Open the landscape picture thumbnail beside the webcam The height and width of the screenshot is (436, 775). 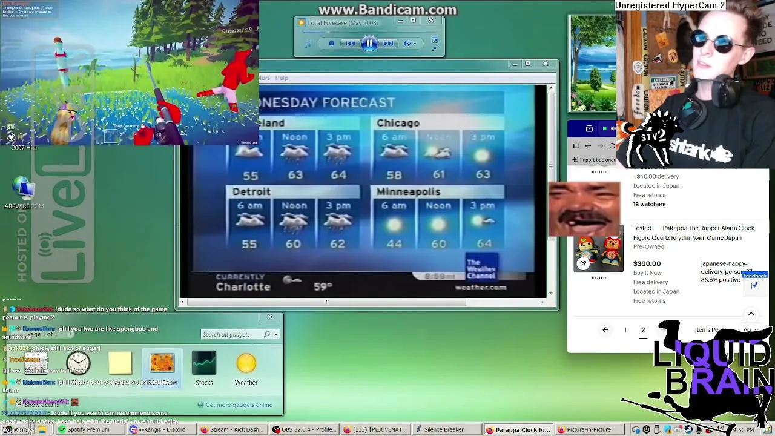coord(593,64)
